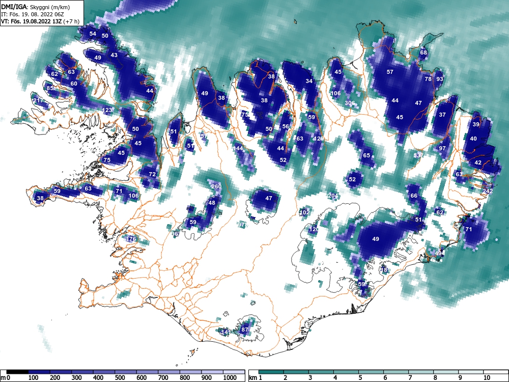Click the visibility value 37 on the map
Screen dimensions: 509x382
(442, 115)
